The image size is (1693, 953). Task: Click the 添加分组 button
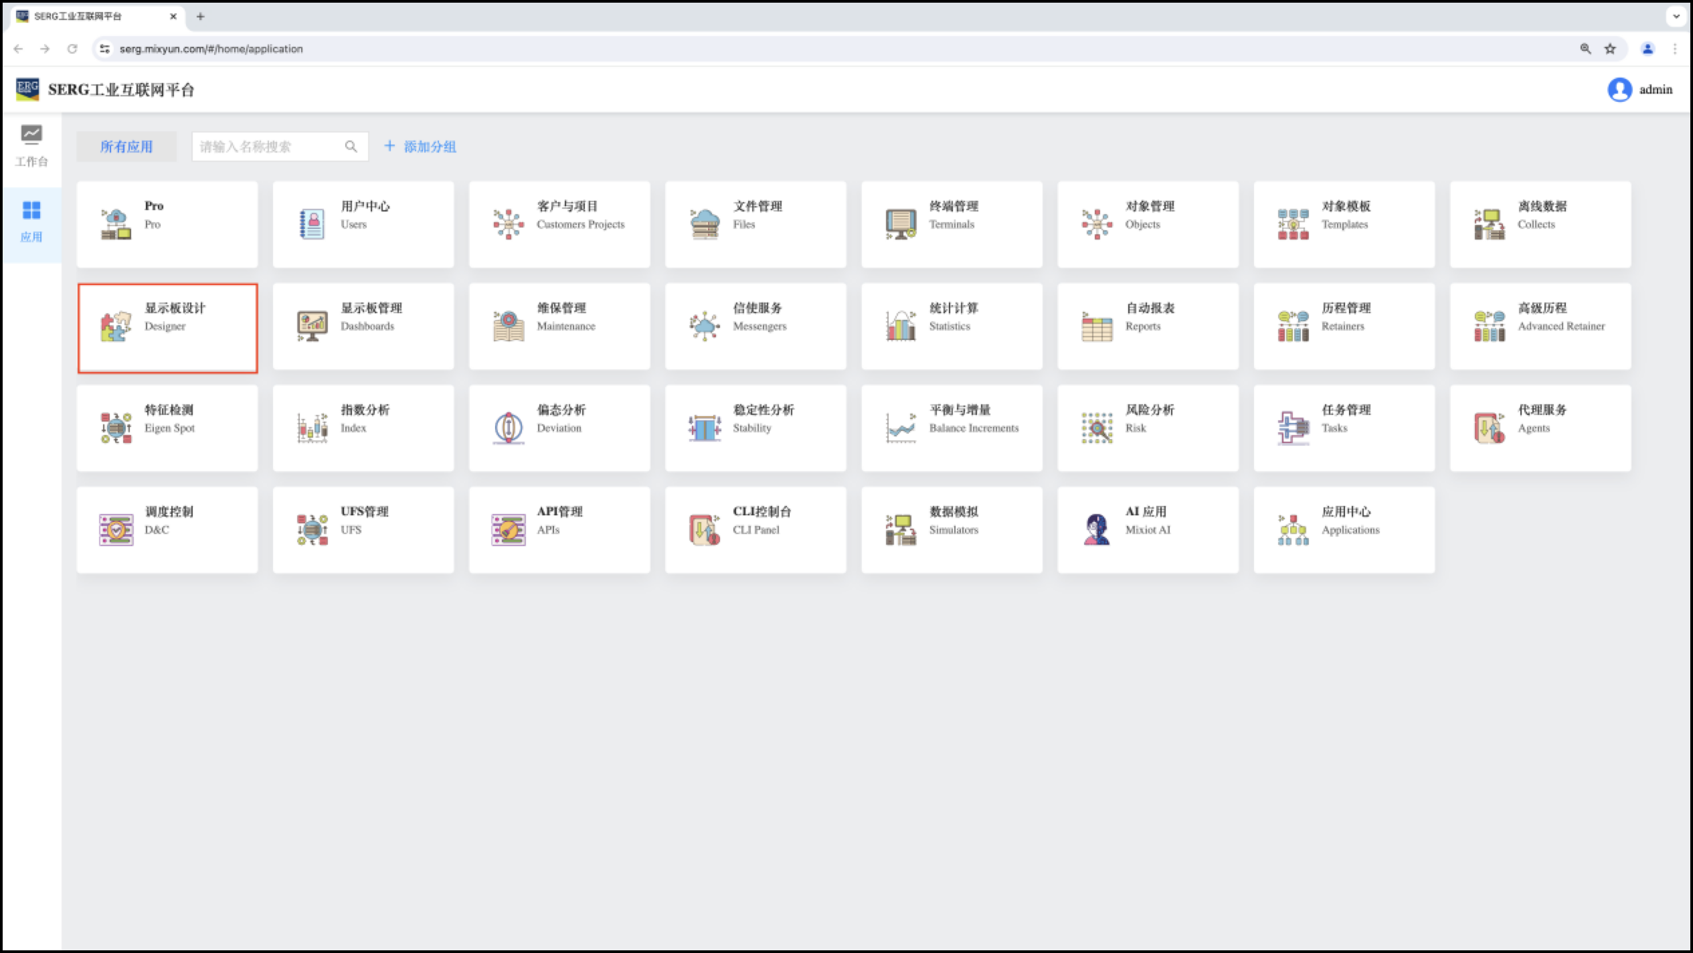[420, 147]
